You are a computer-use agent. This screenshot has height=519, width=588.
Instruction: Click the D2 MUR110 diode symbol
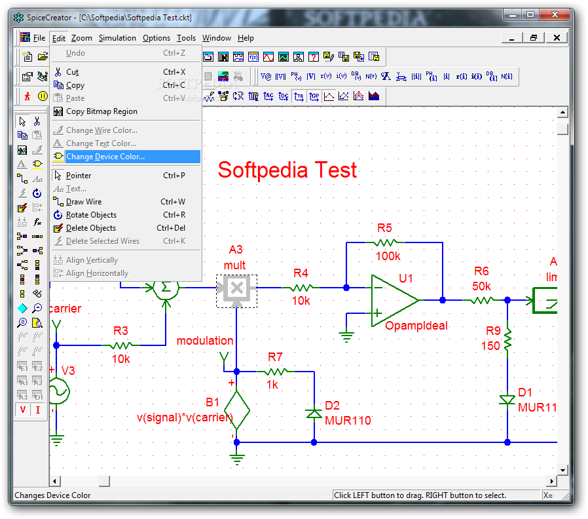[314, 413]
